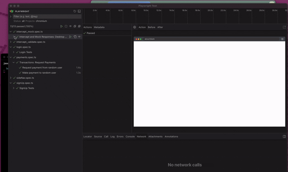This screenshot has height=172, width=288.
Task: Toggle watch eye on Intercept and Mock row
Action: pos(79,37)
